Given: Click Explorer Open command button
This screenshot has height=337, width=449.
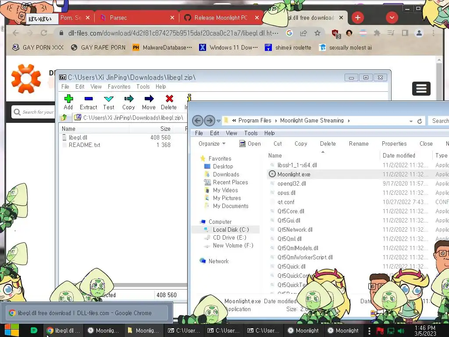Looking at the screenshot, I should click(250, 143).
